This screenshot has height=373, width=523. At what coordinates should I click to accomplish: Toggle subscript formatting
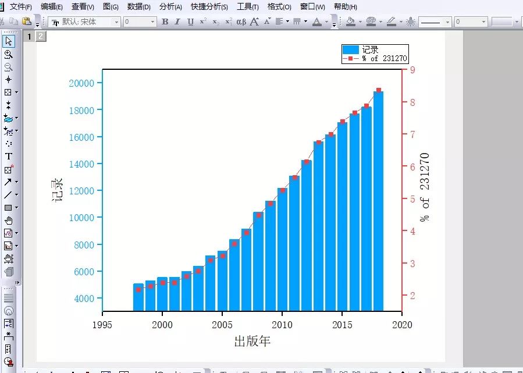216,22
